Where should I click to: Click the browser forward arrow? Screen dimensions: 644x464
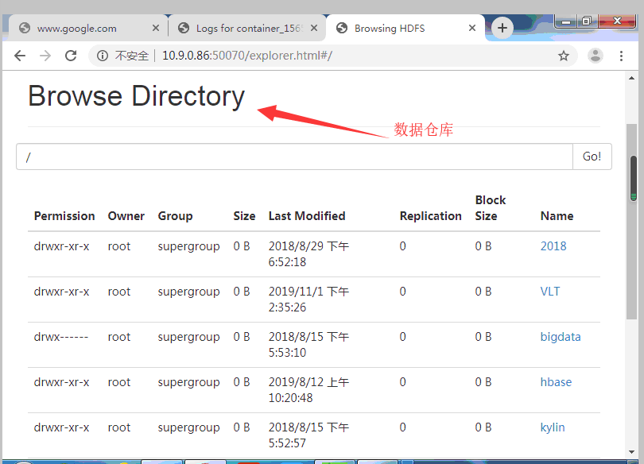(x=45, y=56)
